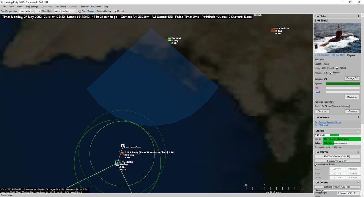Open the Strategic Nuclear Wpn dropdown

tap(348, 193)
